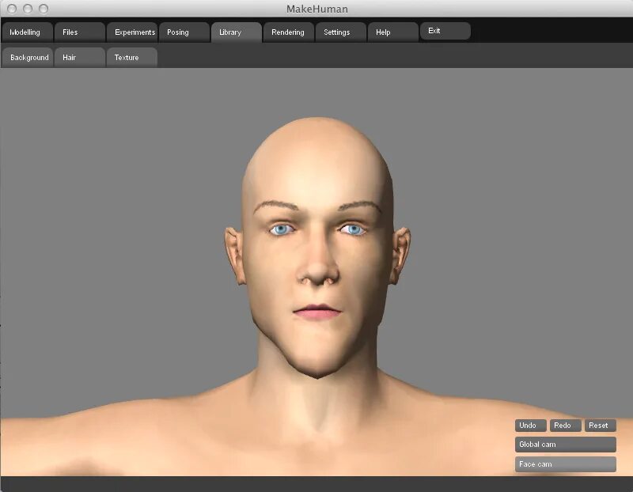Undo the last change
Viewport: 633px width, 492px height.
(x=529, y=426)
